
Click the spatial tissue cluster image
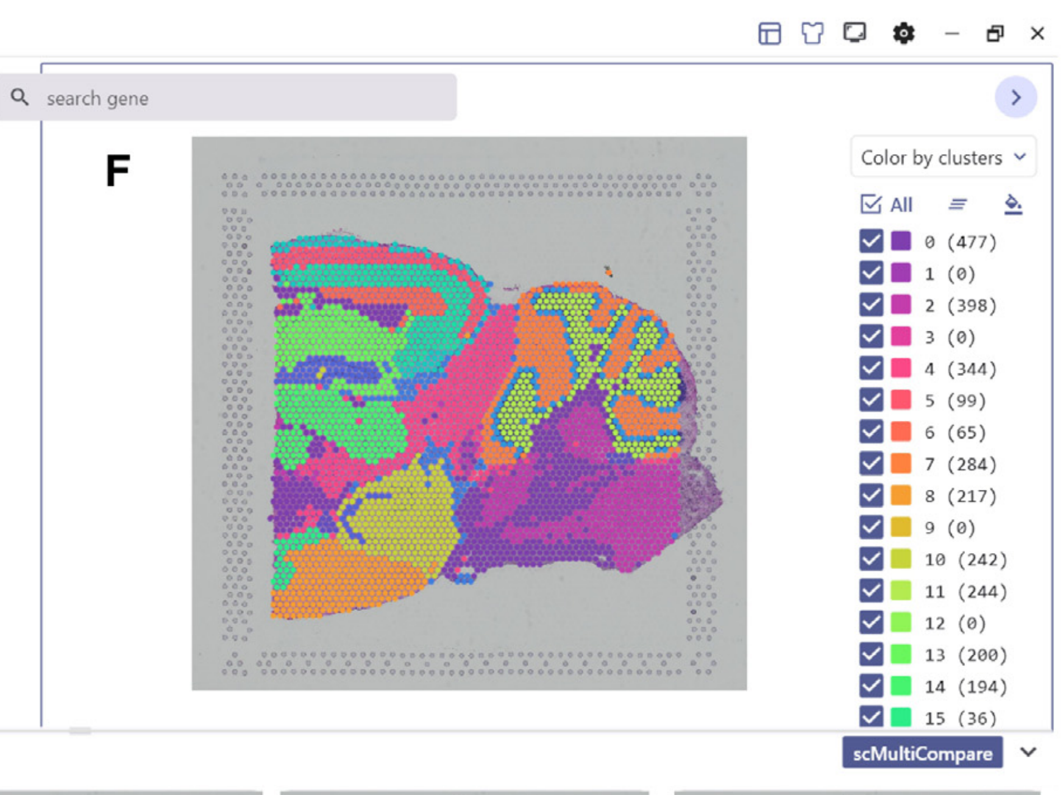click(469, 413)
